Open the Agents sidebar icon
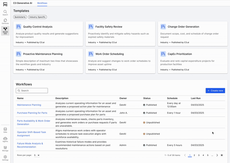The height and width of the screenshot is (163, 230). [5, 139]
